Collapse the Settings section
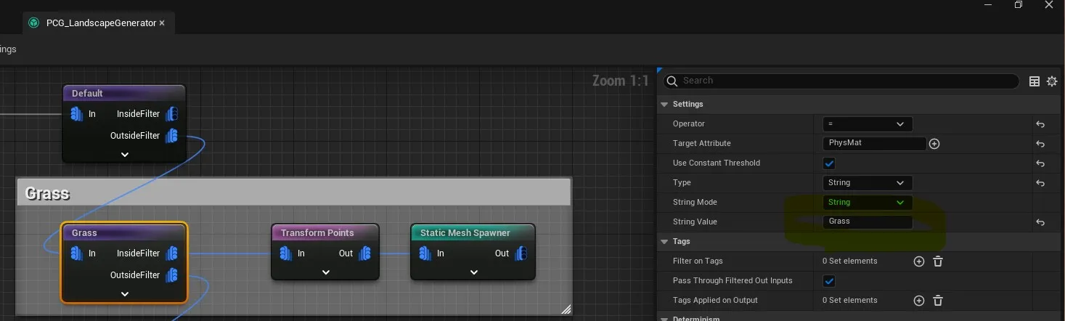 pyautogui.click(x=664, y=105)
